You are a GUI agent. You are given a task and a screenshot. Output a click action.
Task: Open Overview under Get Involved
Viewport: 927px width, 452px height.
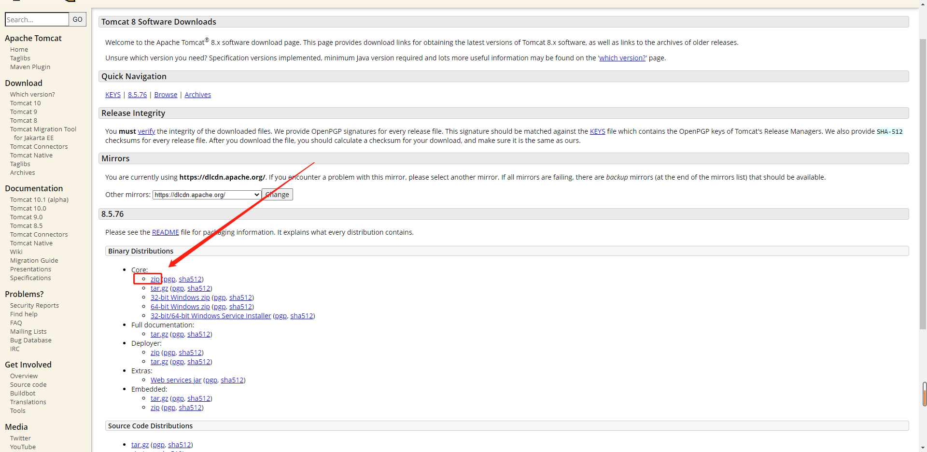tap(24, 376)
